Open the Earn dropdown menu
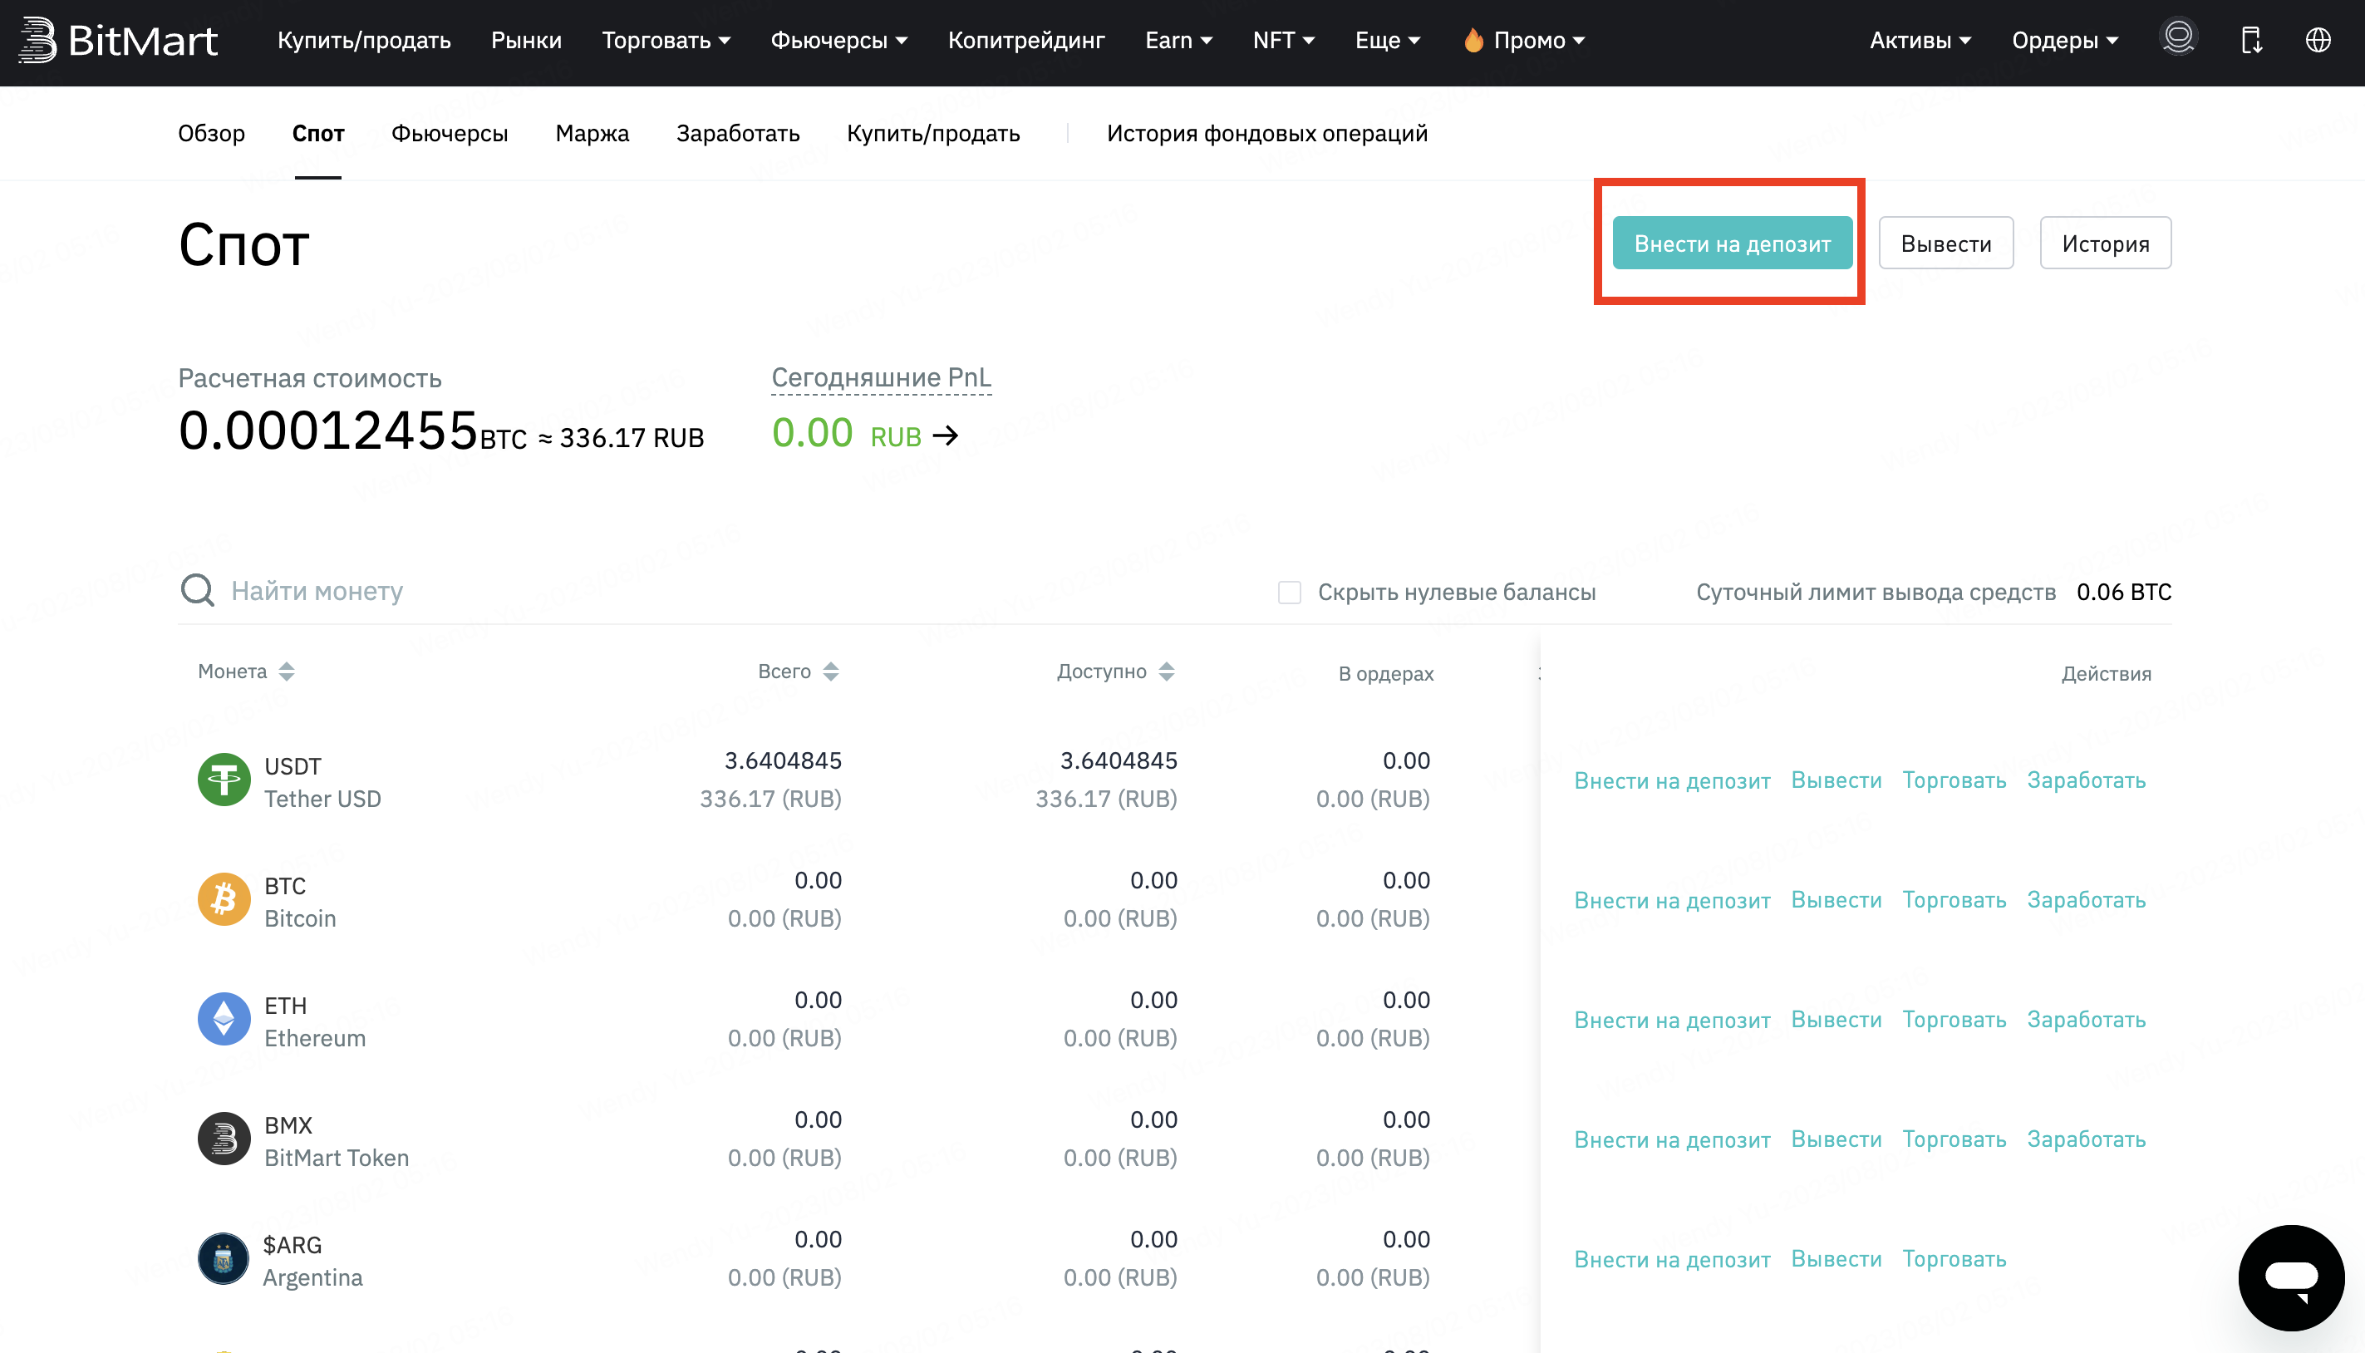Screen dimensions: 2365x1353 click(1179, 40)
